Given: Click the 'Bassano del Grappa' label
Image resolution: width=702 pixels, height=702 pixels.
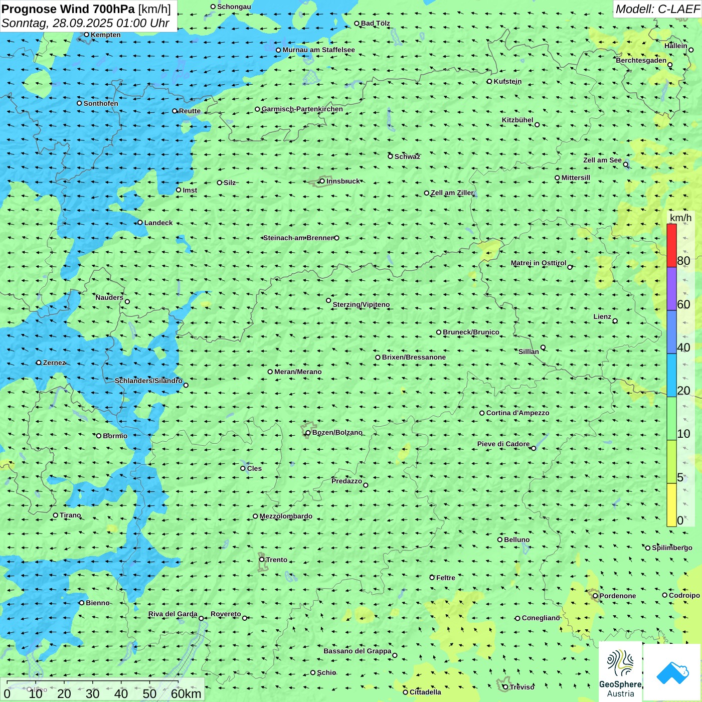Looking at the screenshot, I should tap(358, 651).
